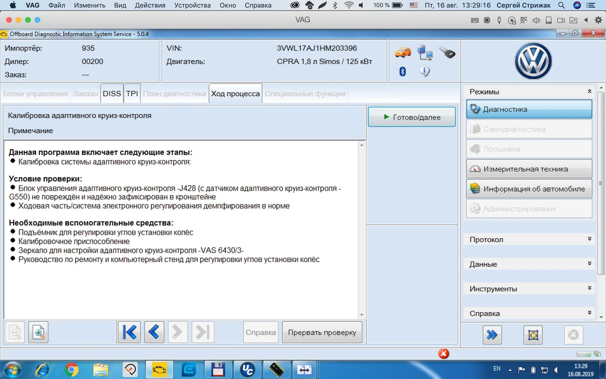Click the fullscreen frame icon at bottom right
Viewport: 606px width, 379px height.
pyautogui.click(x=533, y=335)
